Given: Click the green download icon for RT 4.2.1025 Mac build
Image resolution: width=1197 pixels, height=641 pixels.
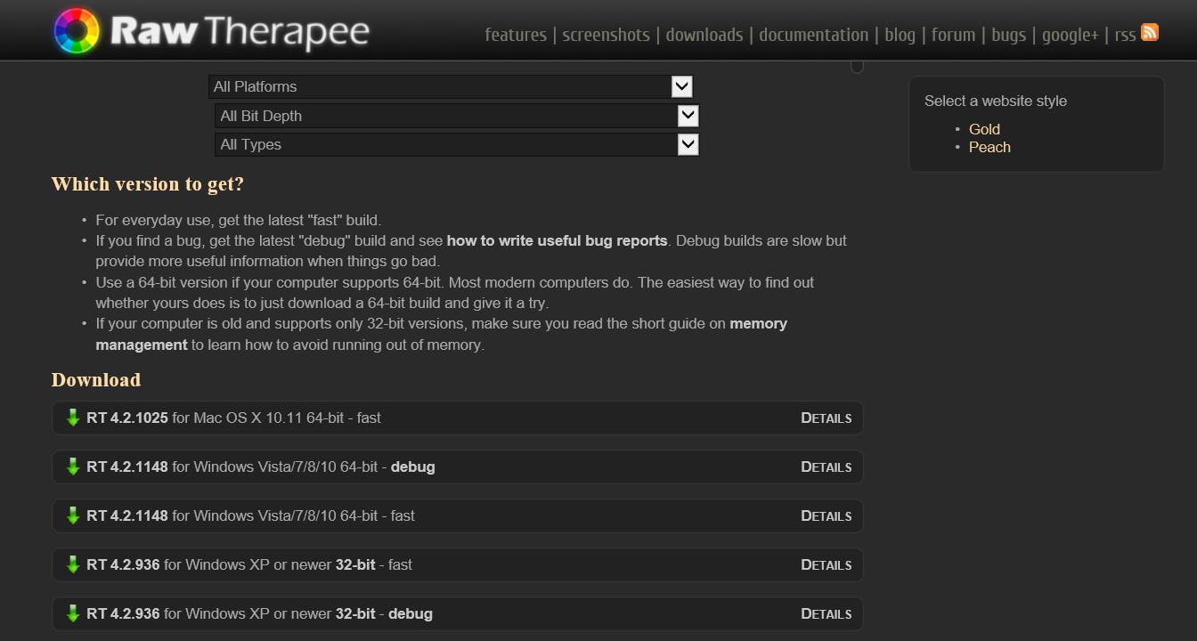Looking at the screenshot, I should 73,418.
